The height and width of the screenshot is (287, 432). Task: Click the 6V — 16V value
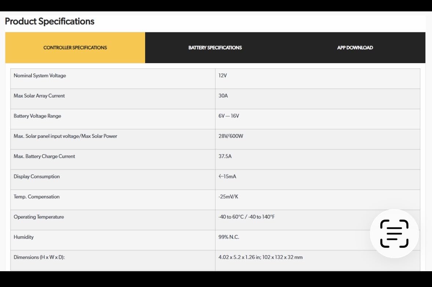tap(229, 116)
